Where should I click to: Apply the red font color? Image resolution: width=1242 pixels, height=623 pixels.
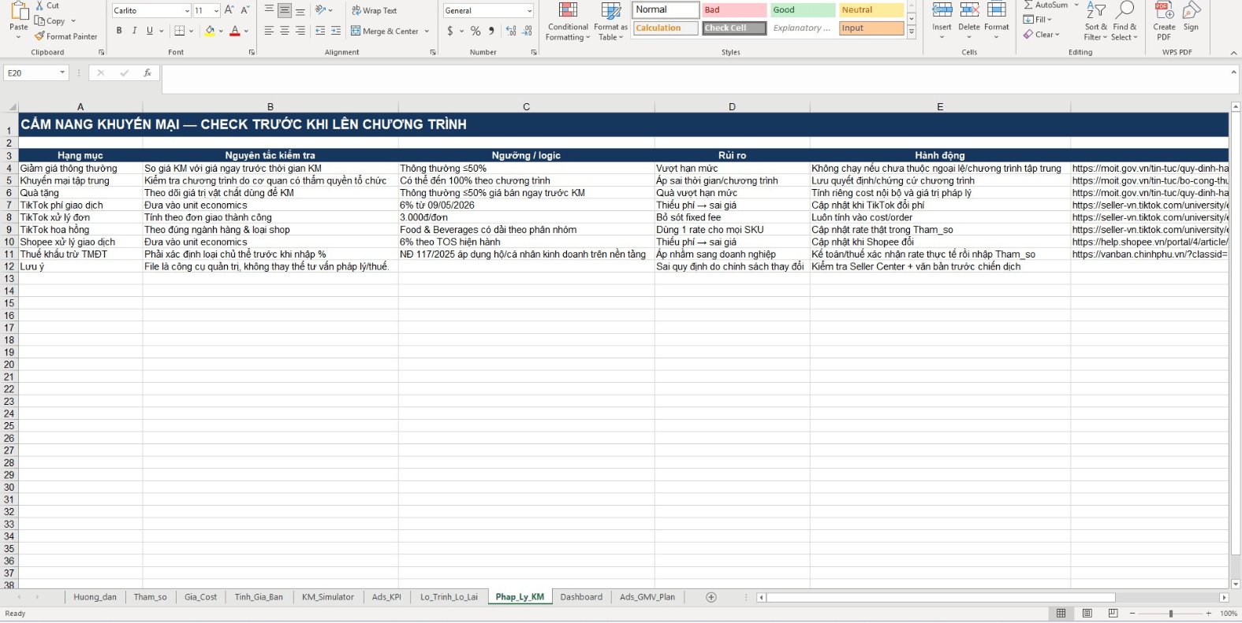235,31
